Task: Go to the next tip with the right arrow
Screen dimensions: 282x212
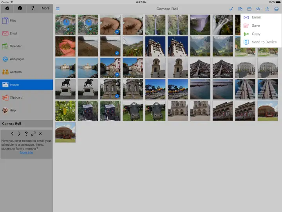Action: (x=19, y=134)
